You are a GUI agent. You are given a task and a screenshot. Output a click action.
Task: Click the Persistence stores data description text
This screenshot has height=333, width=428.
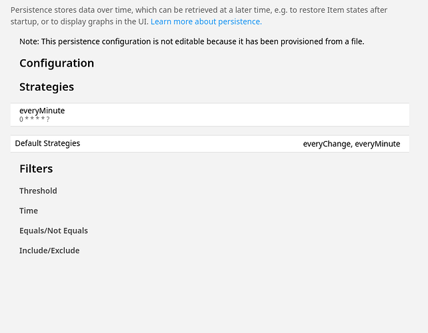pyautogui.click(x=199, y=15)
